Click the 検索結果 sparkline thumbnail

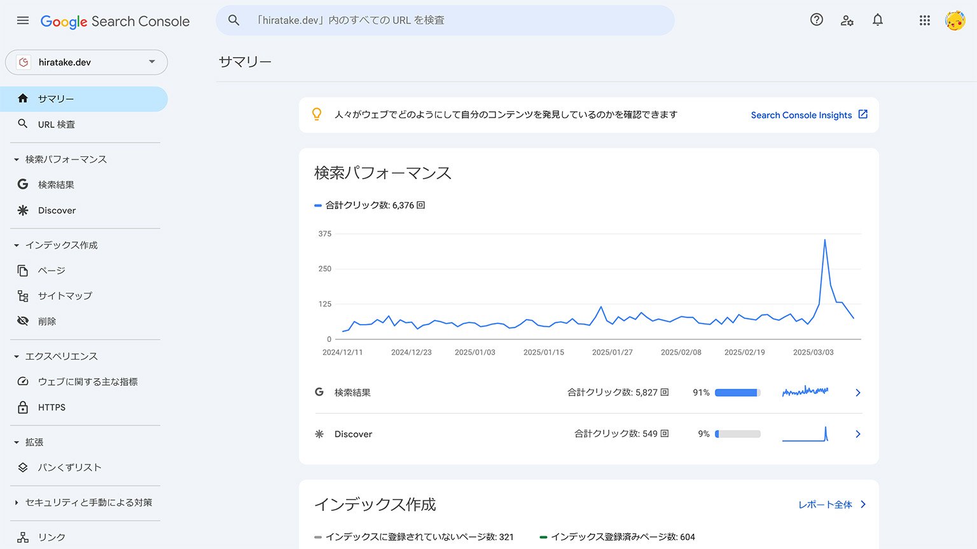point(805,391)
